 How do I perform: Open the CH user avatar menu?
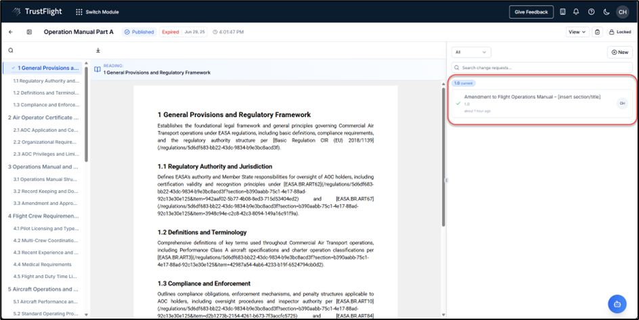point(622,12)
